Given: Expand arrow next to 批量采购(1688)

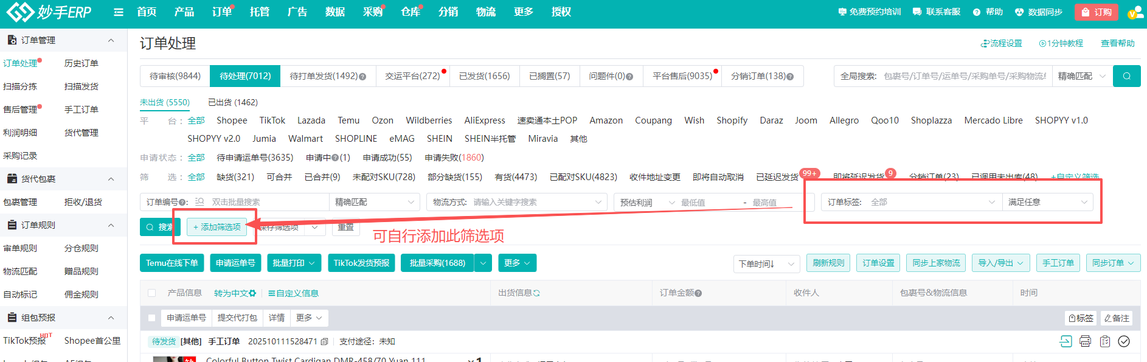Looking at the screenshot, I should [x=483, y=263].
